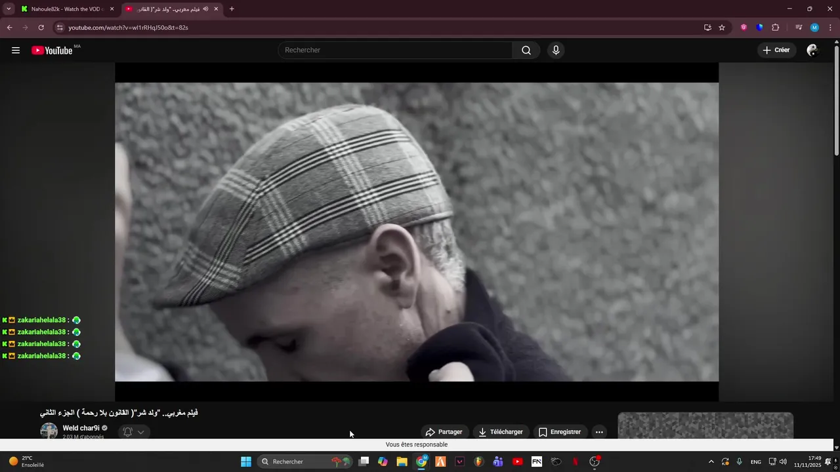Open the Extensions puzzle icon
This screenshot has height=472, width=840.
click(775, 28)
